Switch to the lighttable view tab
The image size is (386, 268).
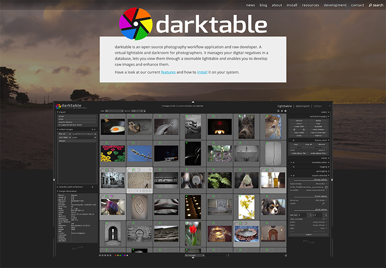tap(284, 106)
